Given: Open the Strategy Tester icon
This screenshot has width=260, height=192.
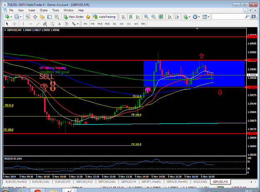Looking at the screenshot, I should point(57,17).
